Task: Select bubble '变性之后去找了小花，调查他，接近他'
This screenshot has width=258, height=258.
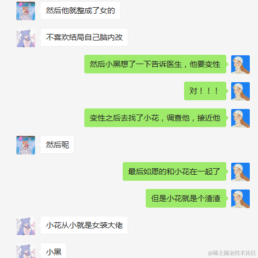Action: tap(155, 118)
